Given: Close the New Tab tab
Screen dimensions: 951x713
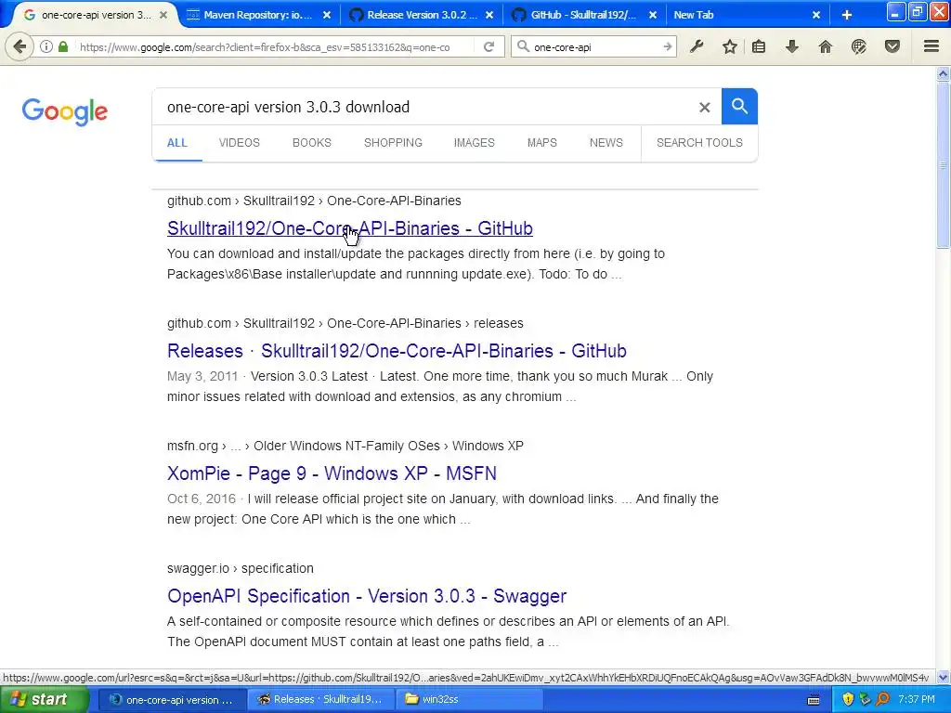Looking at the screenshot, I should click(x=816, y=15).
